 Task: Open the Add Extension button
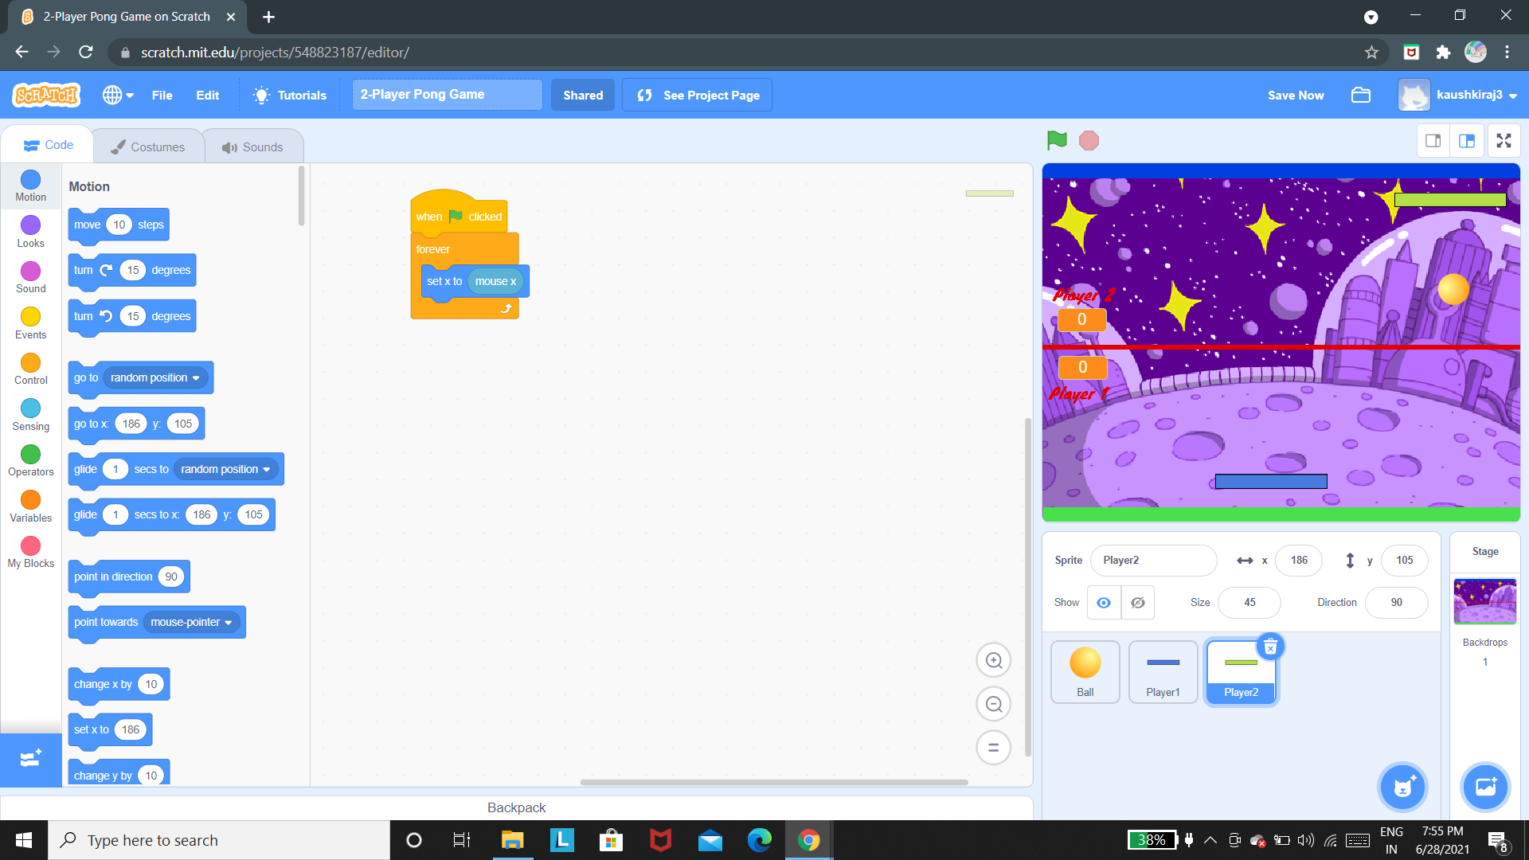pyautogui.click(x=30, y=759)
